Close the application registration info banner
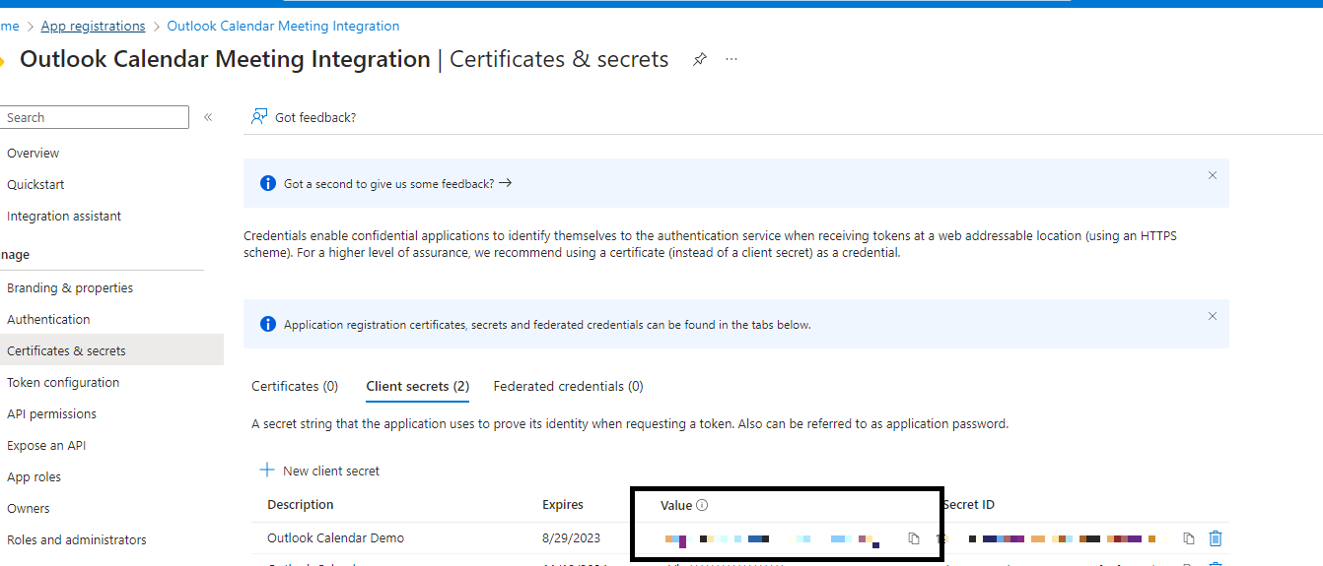 click(1213, 316)
